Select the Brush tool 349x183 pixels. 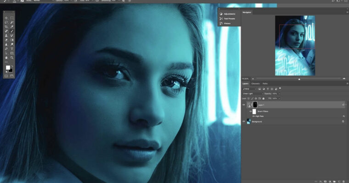pyautogui.click(x=12, y=31)
